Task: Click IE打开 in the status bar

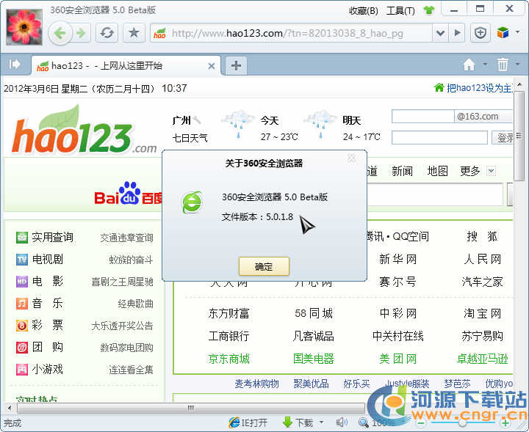Action: coord(248,422)
